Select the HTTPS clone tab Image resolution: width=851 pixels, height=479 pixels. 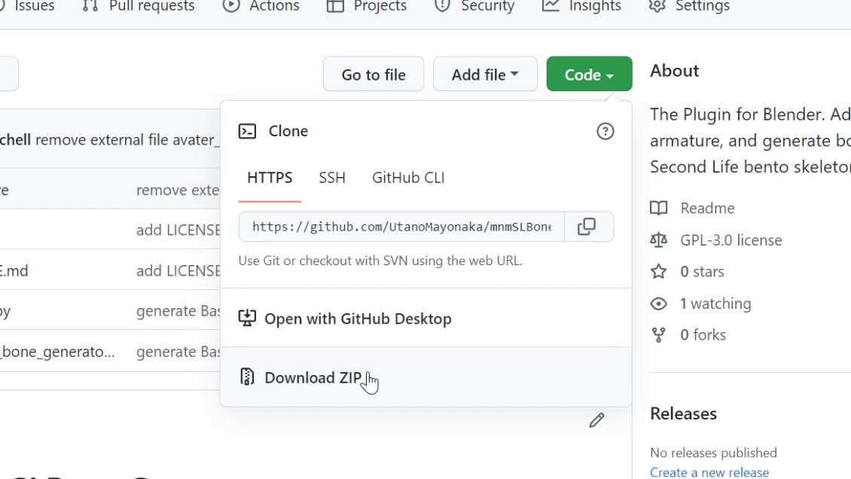click(270, 178)
